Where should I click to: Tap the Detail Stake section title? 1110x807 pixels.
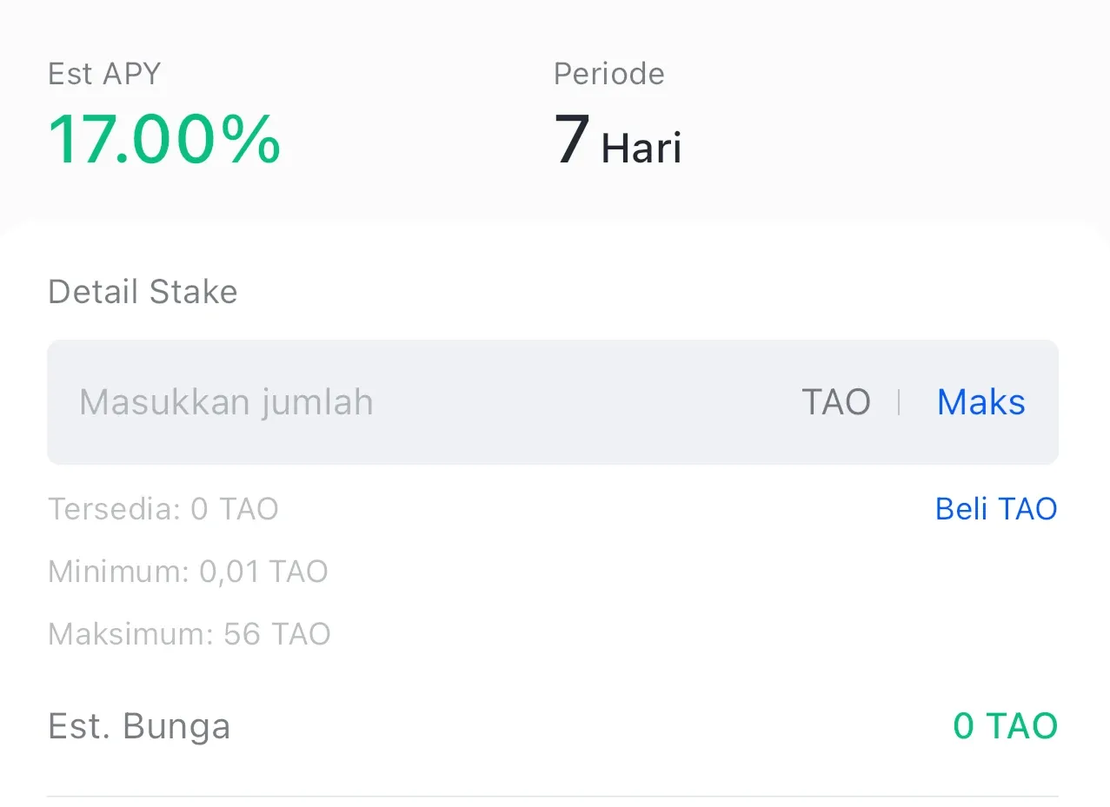coord(142,292)
